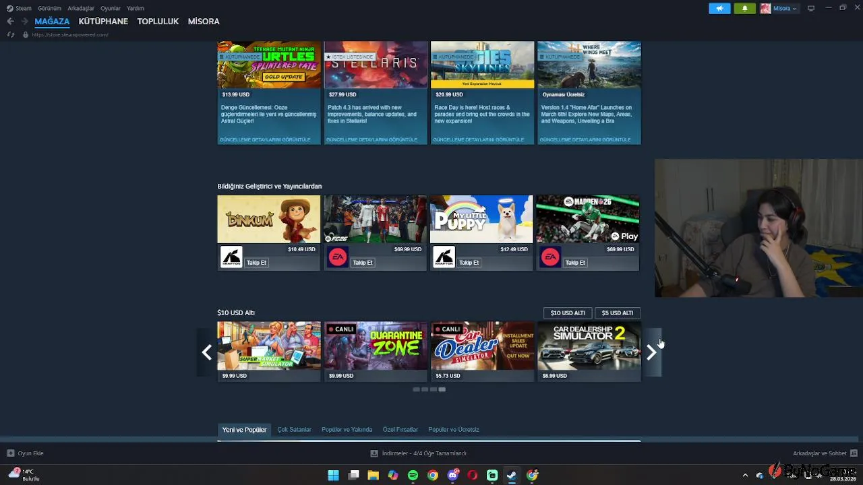This screenshot has height=485, width=863.
Task: Click the store URL address text
Action: click(x=70, y=34)
